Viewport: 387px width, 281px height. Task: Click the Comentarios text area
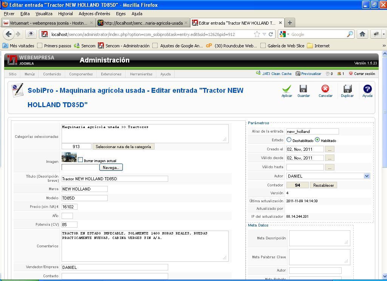(145, 246)
